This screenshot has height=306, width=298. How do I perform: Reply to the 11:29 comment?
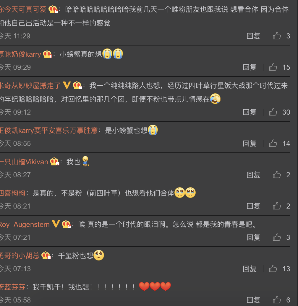[253, 36]
